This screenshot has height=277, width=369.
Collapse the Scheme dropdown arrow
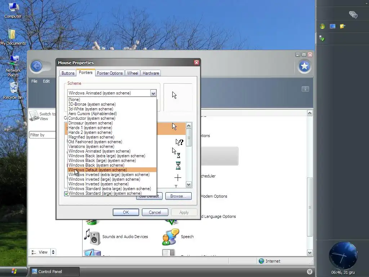coord(153,93)
